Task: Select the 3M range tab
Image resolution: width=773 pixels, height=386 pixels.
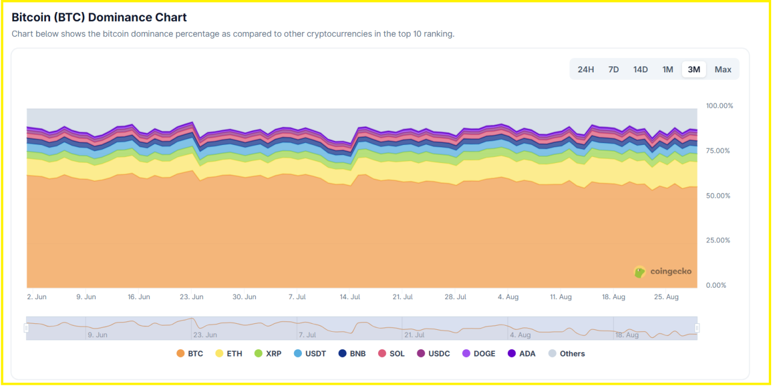Action: [694, 69]
